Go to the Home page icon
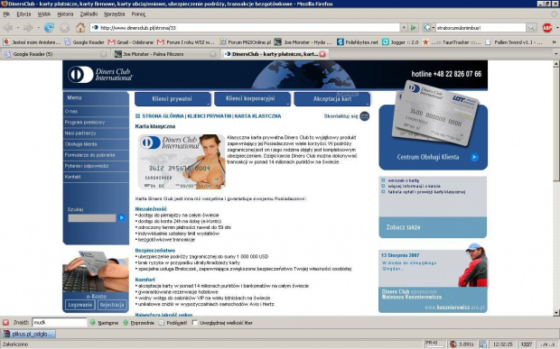Screen dimensions: 560x349 [80, 27]
